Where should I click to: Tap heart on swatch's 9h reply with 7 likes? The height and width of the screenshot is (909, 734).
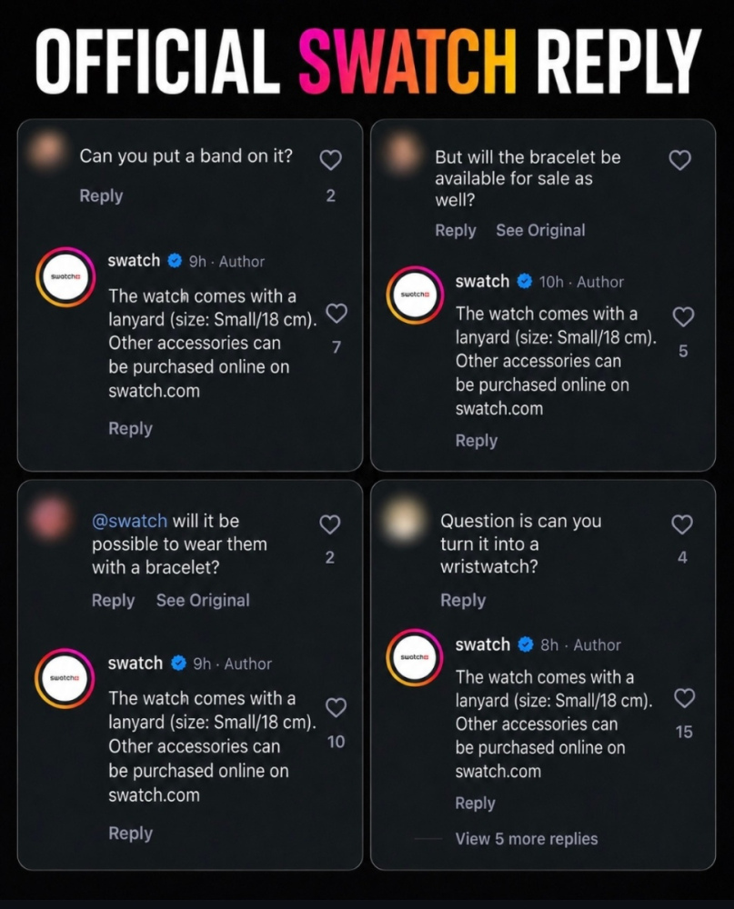pos(337,313)
